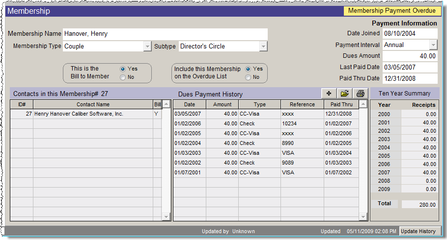Select the 01/02/2004 payment date
The height and width of the screenshot is (240, 447).
point(188,144)
